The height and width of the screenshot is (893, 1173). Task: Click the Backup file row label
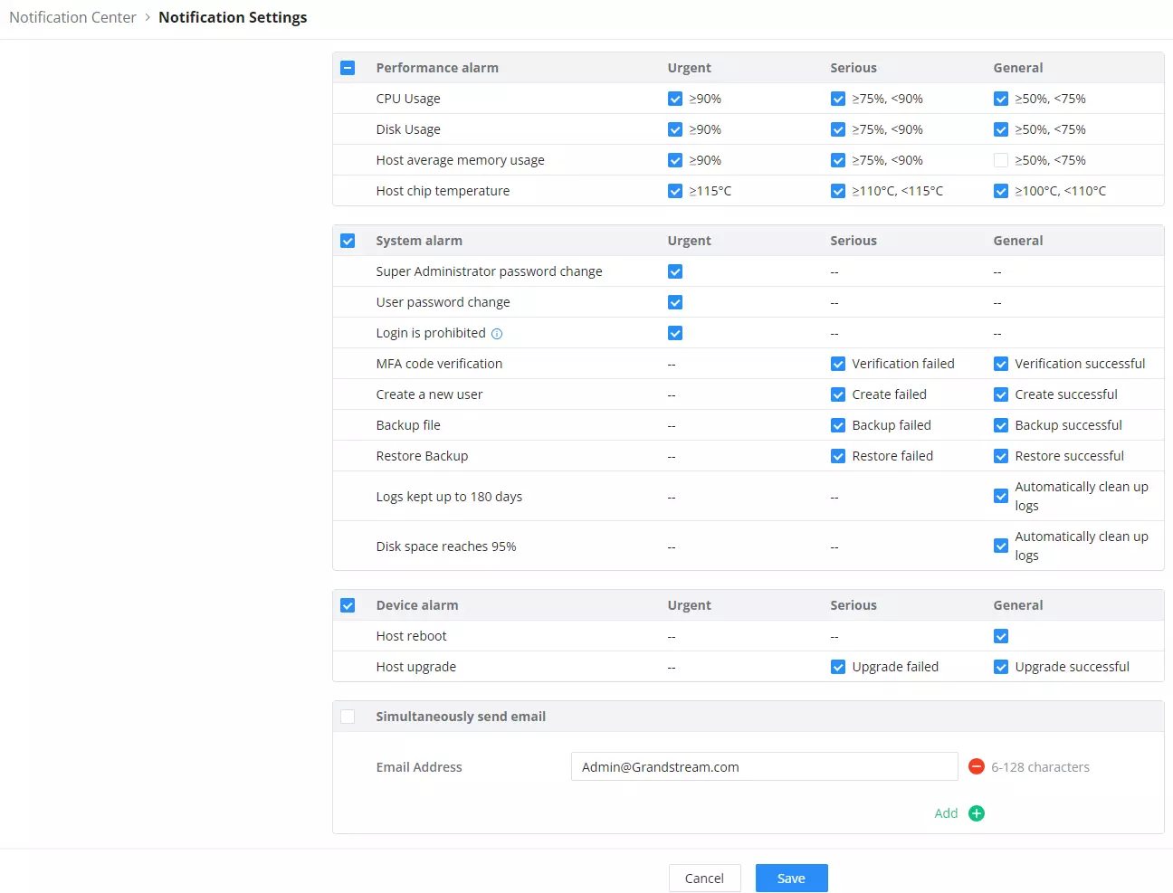point(408,425)
